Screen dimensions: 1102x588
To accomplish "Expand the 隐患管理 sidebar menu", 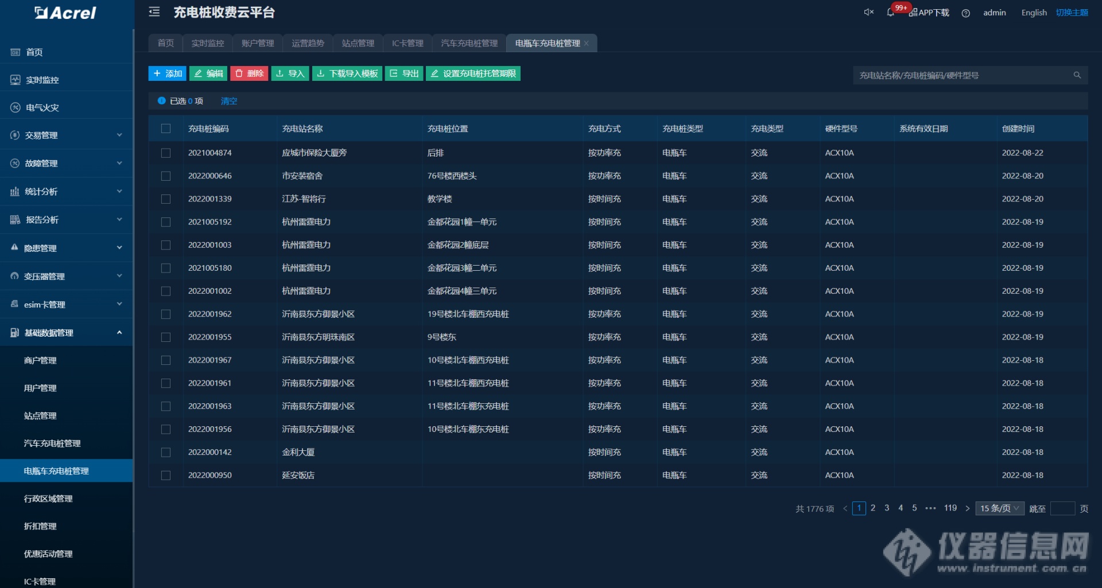I will tap(67, 248).
